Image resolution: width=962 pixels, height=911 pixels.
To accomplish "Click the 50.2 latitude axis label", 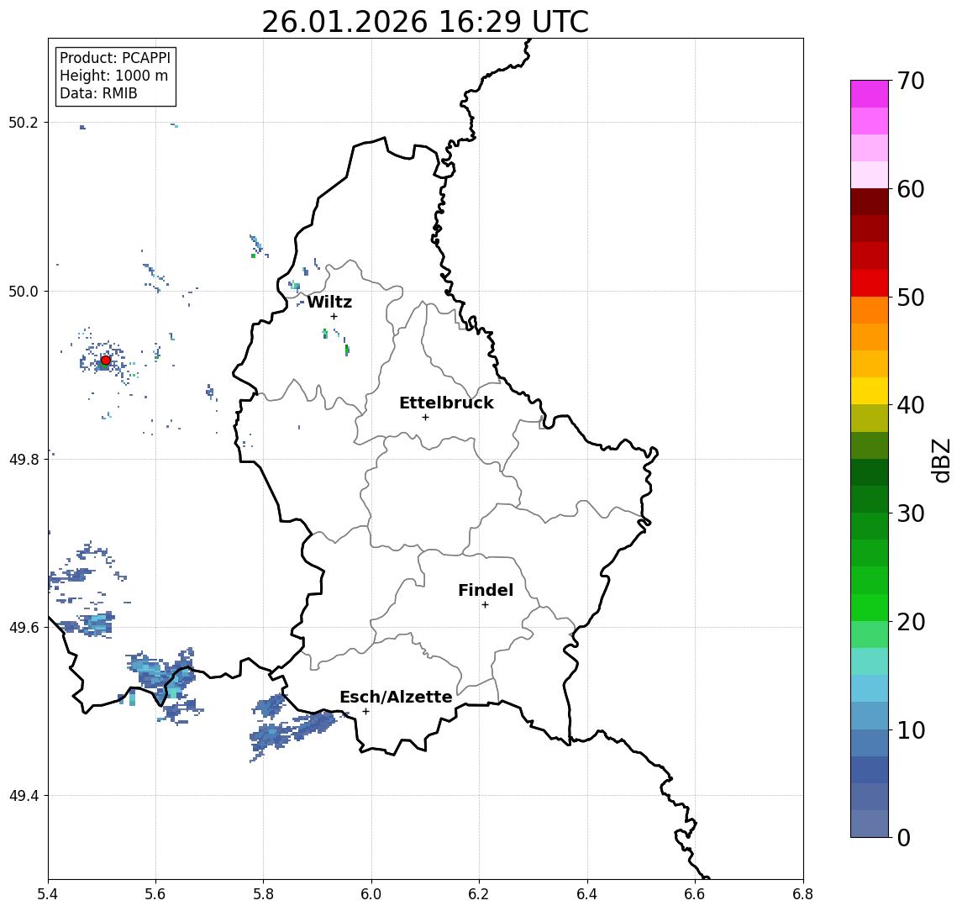I will [x=23, y=122].
